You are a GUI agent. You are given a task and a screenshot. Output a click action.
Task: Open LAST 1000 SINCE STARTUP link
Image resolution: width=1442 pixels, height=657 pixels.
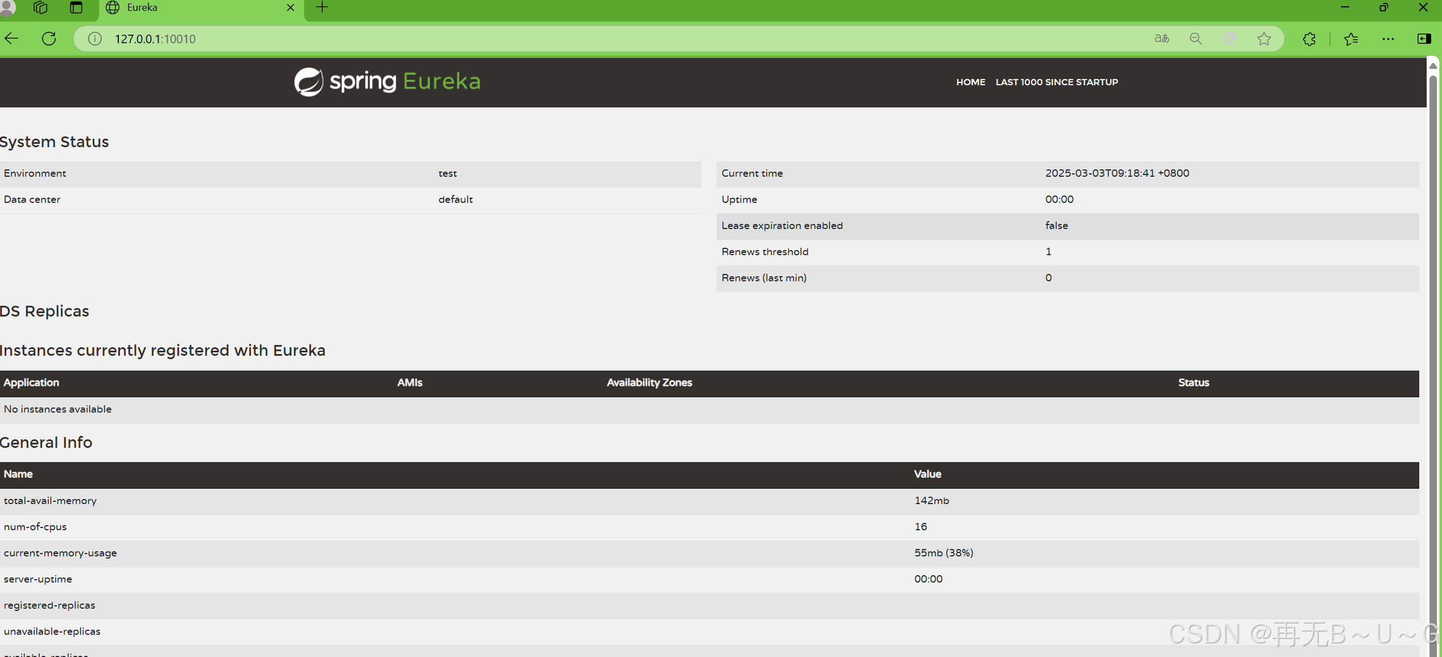click(x=1056, y=82)
